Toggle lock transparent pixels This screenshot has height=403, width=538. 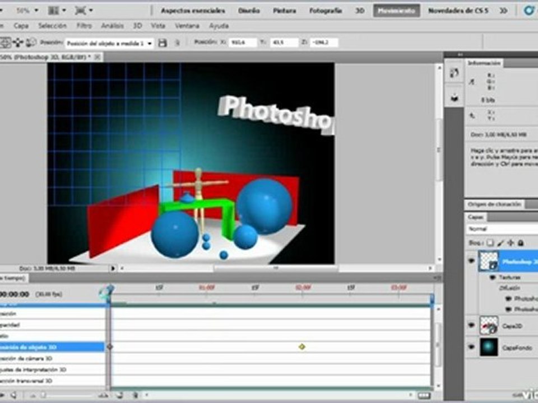490,243
